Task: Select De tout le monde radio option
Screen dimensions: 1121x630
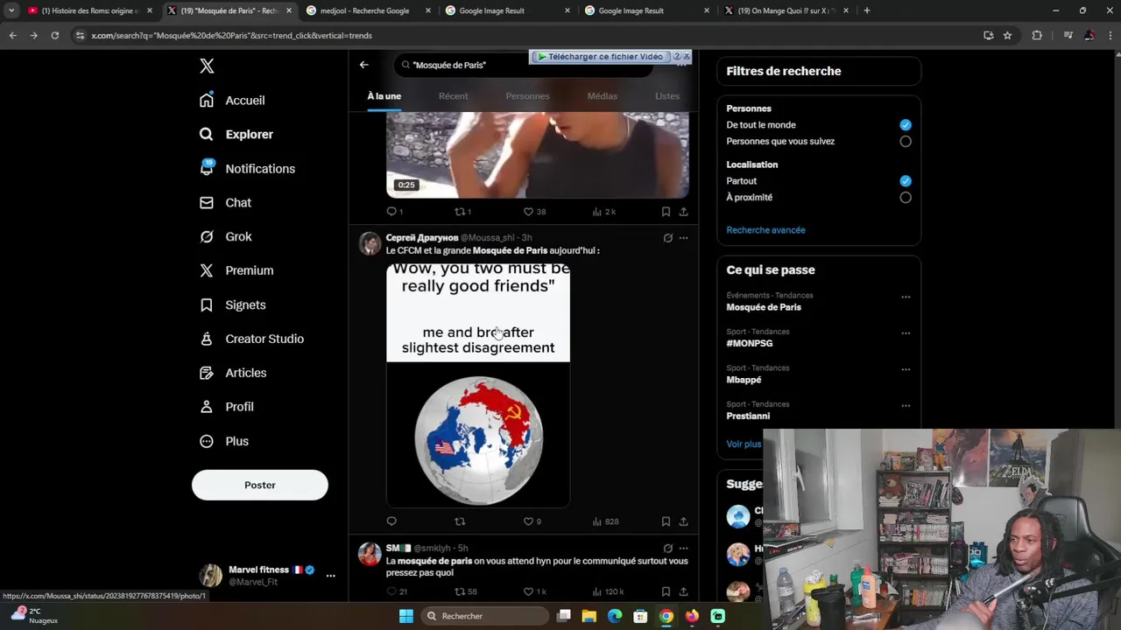Action: 906,125
